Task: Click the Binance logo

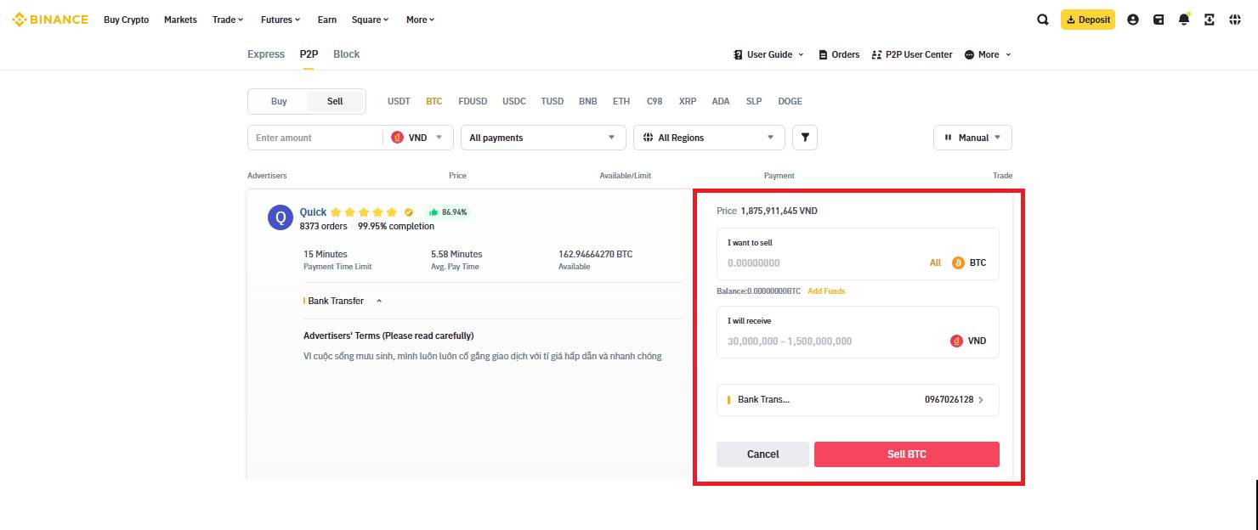Action: click(50, 20)
